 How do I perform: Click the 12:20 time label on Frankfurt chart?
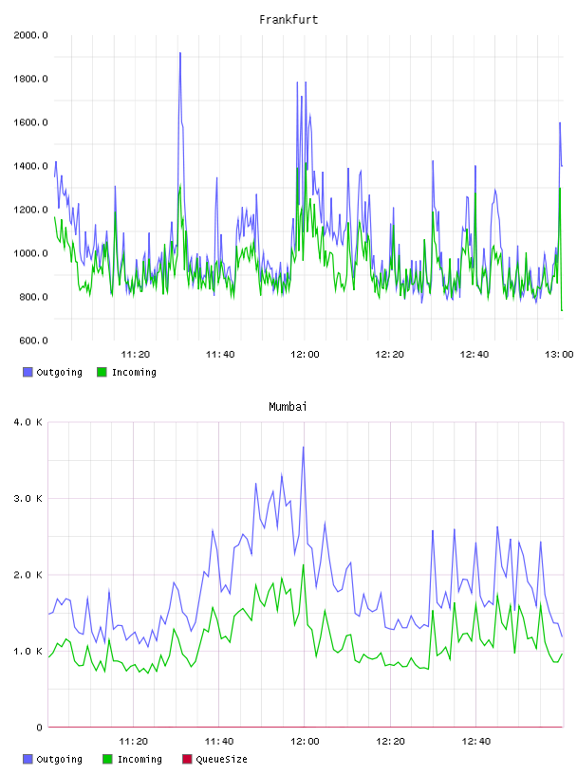click(390, 355)
